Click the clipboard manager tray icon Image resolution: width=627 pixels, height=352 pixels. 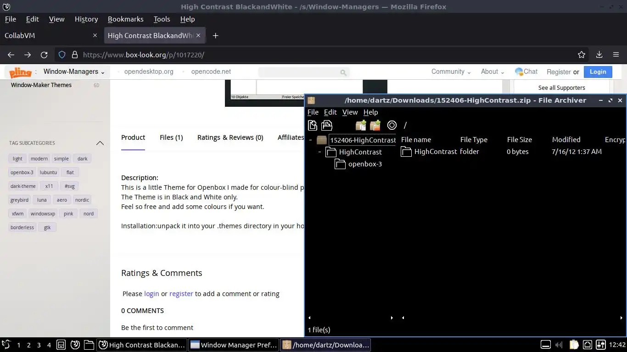574,345
